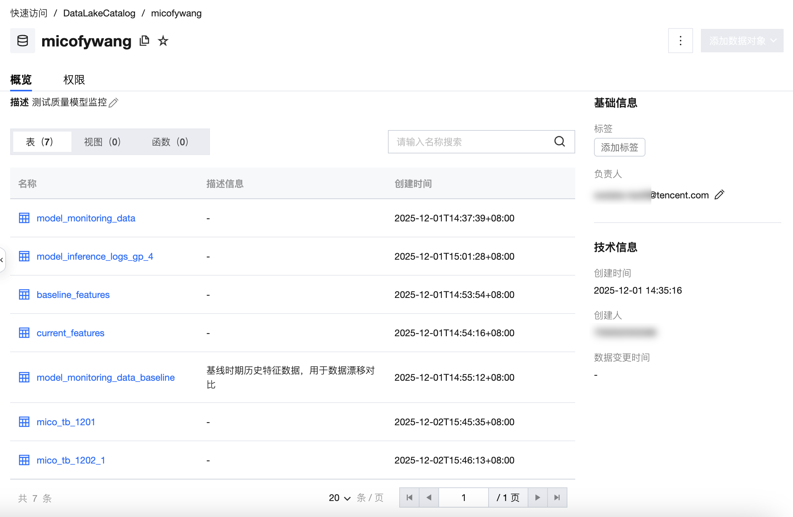Open the 添加数据对象 dropdown
Screen dimensions: 793x517
click(x=742, y=41)
